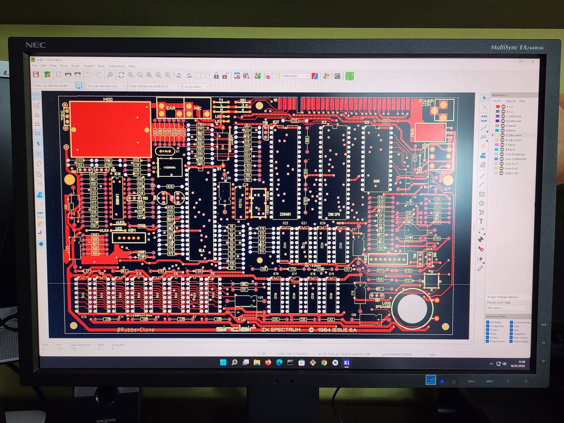Click the Zoom Out magnifier
564x423 pixels.
(140, 75)
